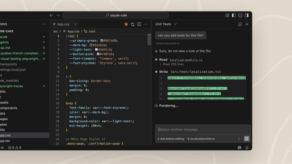Open the Write src/test/localization.ts step

pyautogui.click(x=190, y=72)
